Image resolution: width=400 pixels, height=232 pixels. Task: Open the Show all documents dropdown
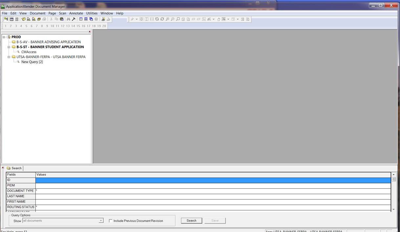[101, 221]
